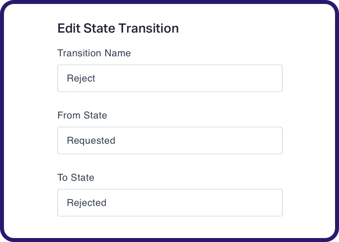This screenshot has height=242, width=339.
Task: Click the "Rejected" value text
Action: pos(86,202)
